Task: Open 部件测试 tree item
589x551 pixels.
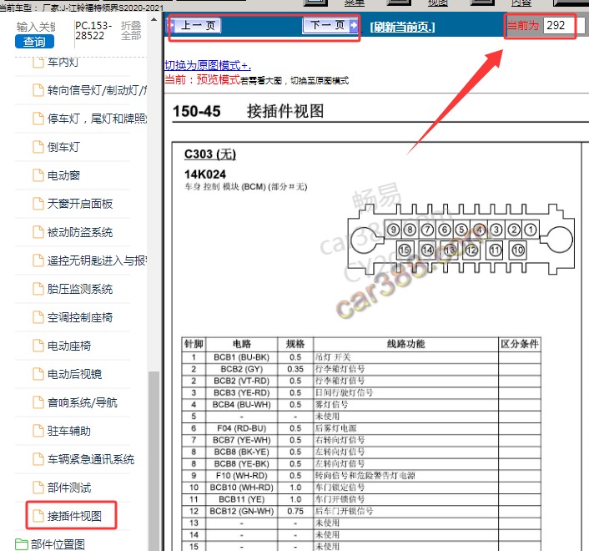Action: pyautogui.click(x=69, y=488)
